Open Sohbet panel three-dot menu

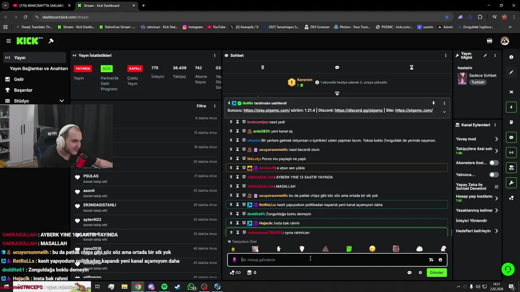coord(446,56)
